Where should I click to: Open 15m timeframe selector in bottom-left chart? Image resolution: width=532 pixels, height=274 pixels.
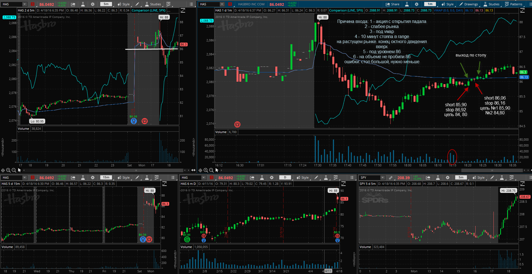[106, 178]
